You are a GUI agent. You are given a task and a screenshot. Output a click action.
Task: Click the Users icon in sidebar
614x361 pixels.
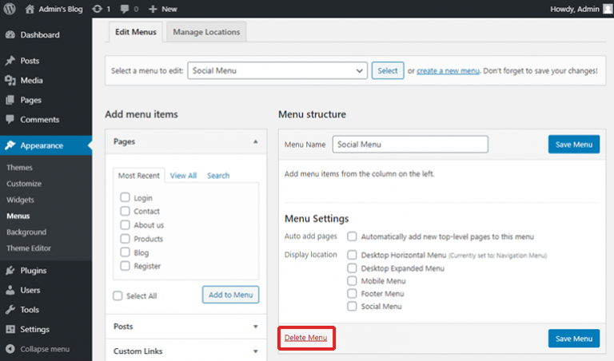pos(10,290)
